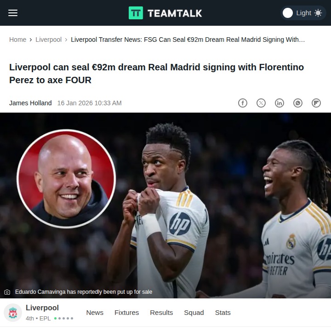Toggle the Light theme switch
Screen dimensions: 331x331
(303, 13)
